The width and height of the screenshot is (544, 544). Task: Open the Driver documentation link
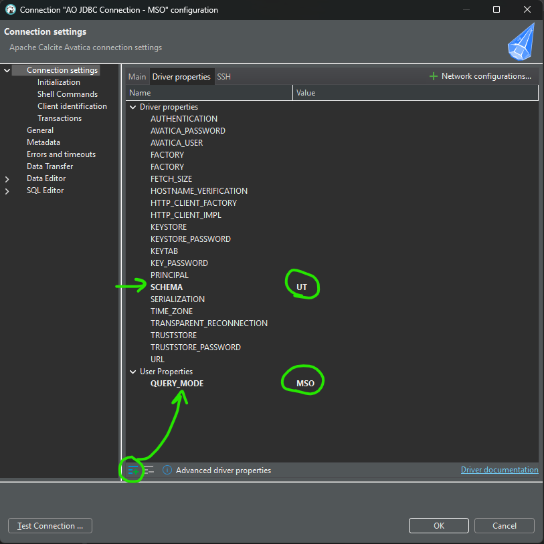[x=499, y=470]
